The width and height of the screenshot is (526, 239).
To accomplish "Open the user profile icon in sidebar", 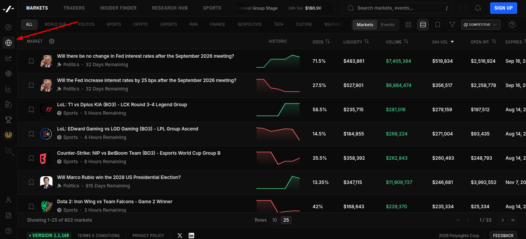I will click(8, 200).
